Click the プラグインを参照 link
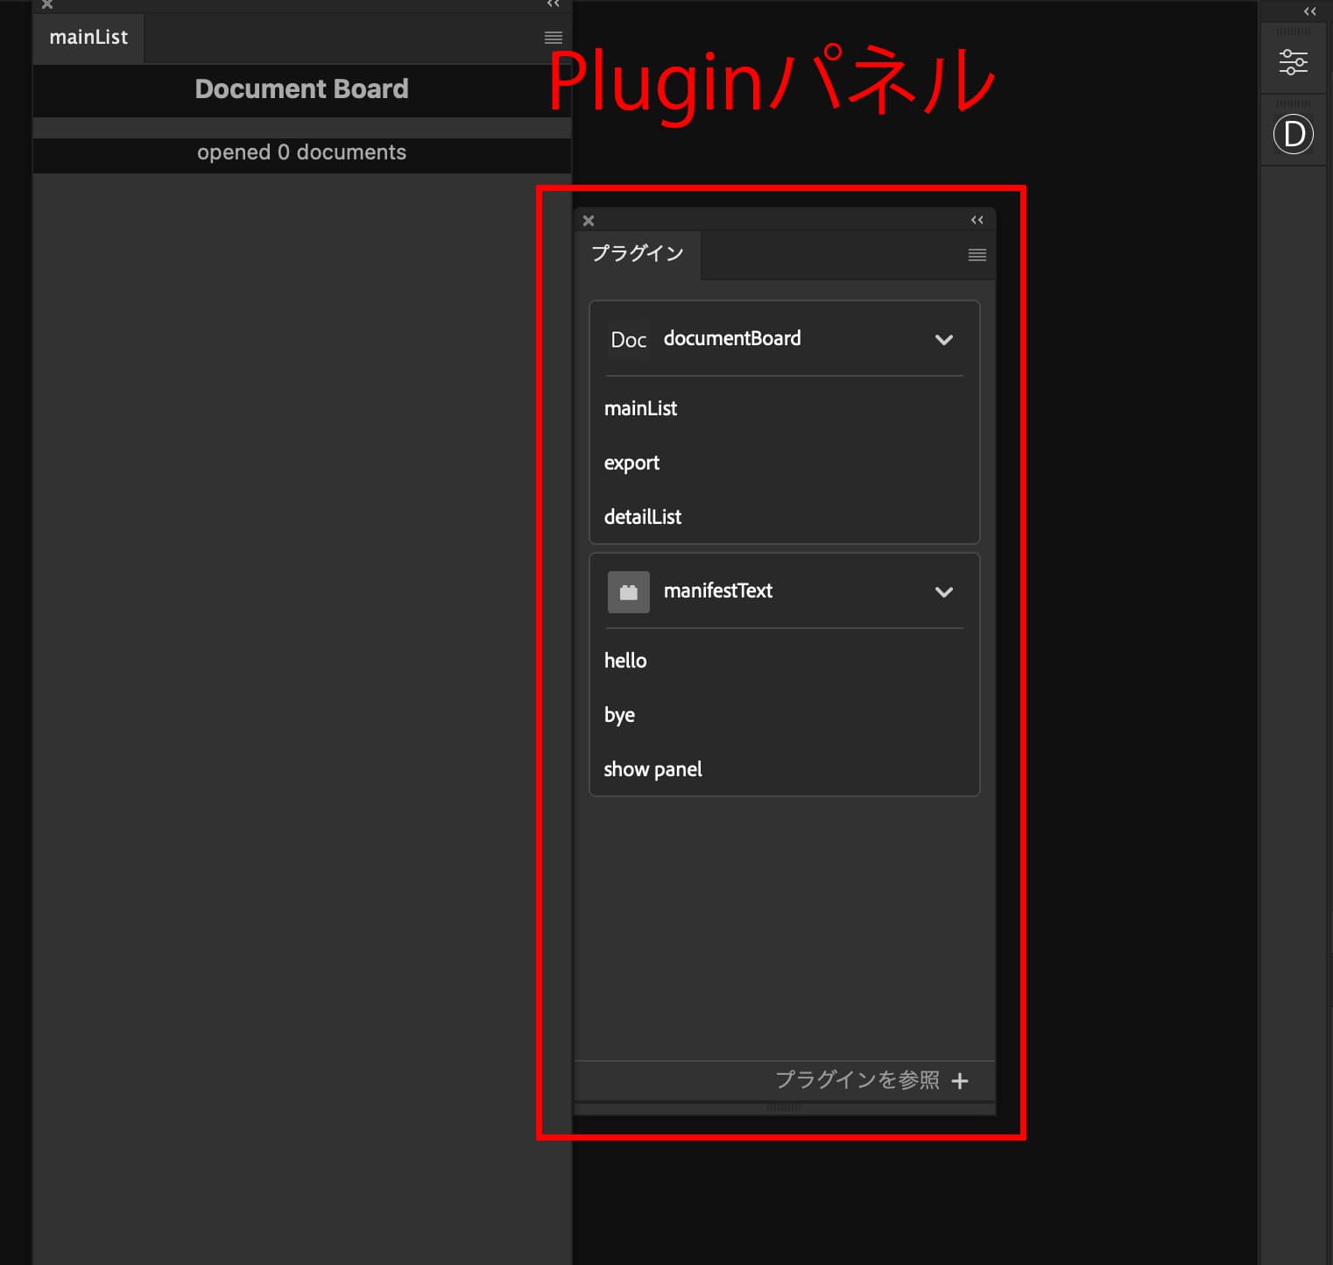 pyautogui.click(x=857, y=1080)
